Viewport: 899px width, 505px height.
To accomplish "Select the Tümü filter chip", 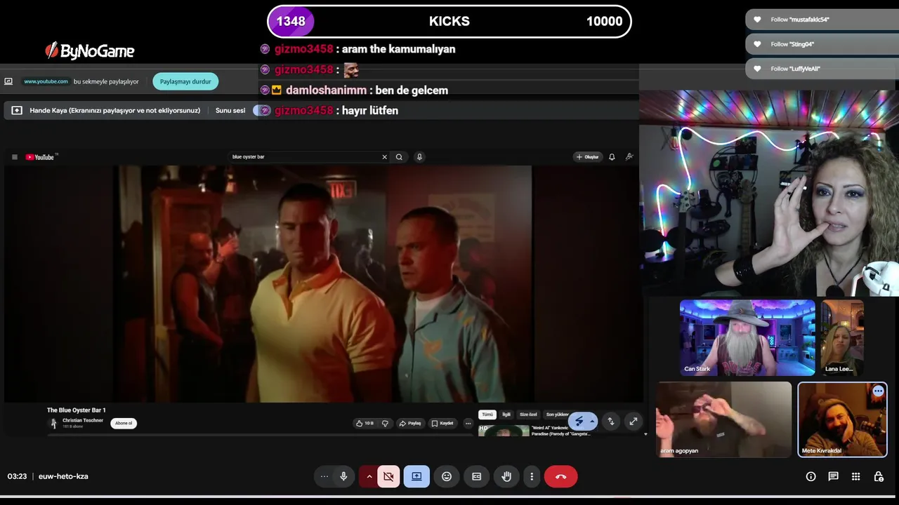I will (x=487, y=415).
